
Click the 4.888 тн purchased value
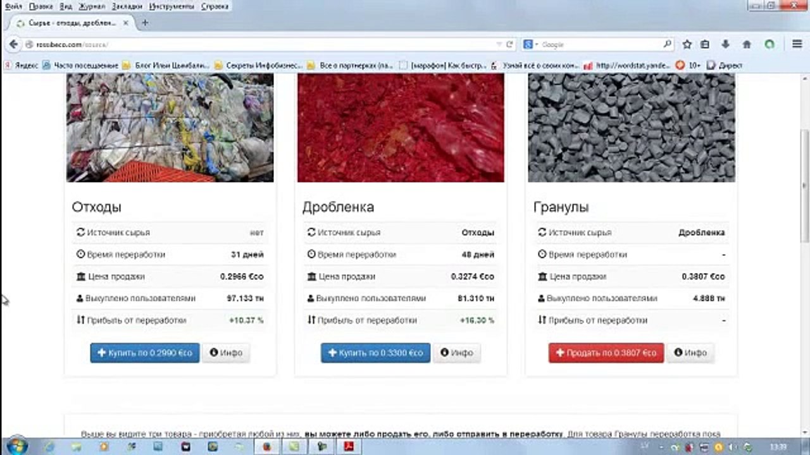(709, 298)
